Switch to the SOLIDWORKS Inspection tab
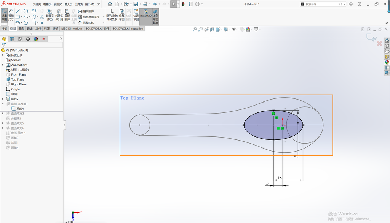 pos(128,28)
